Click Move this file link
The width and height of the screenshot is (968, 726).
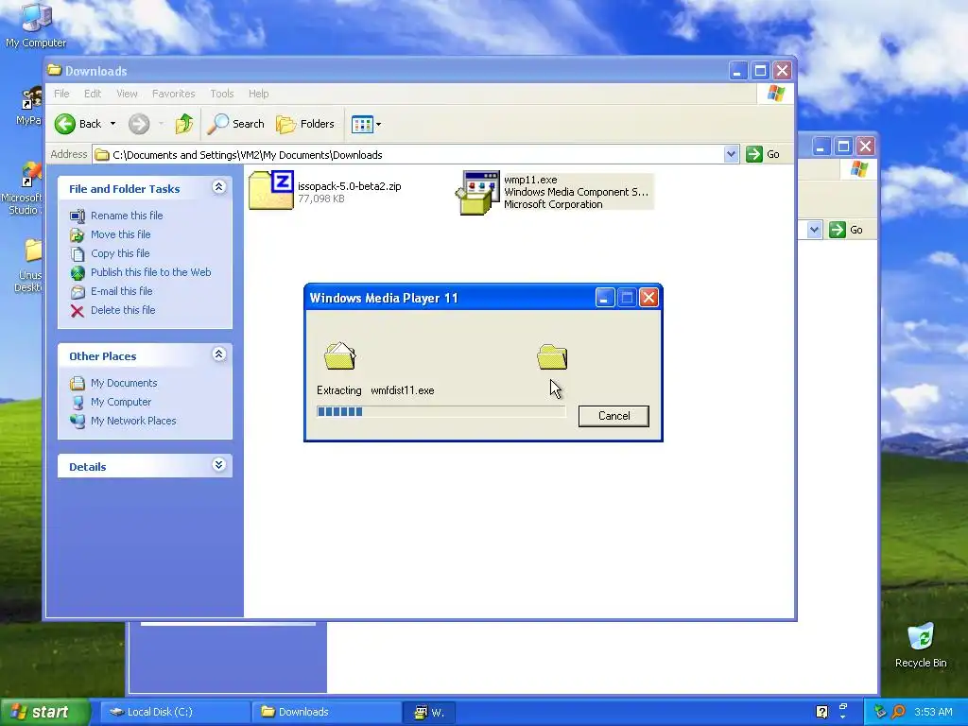[120, 234]
